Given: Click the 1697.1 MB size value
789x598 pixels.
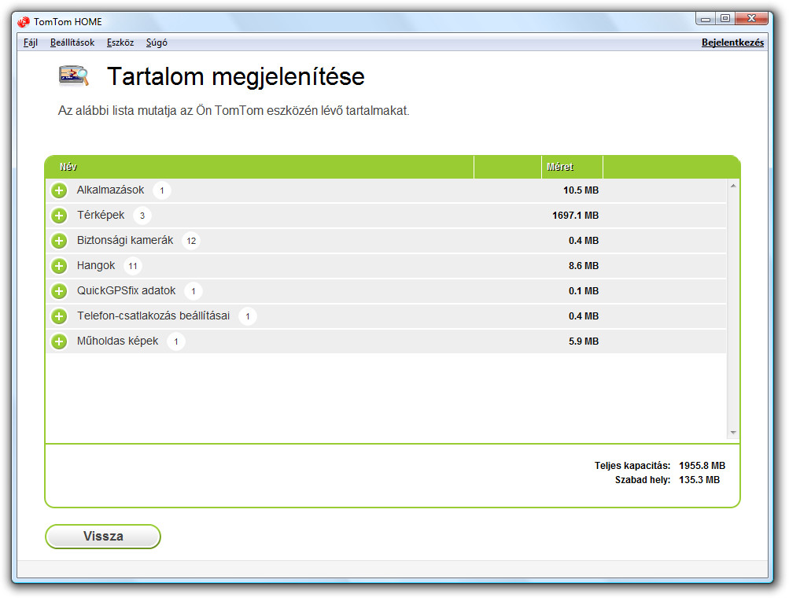Looking at the screenshot, I should point(575,216).
